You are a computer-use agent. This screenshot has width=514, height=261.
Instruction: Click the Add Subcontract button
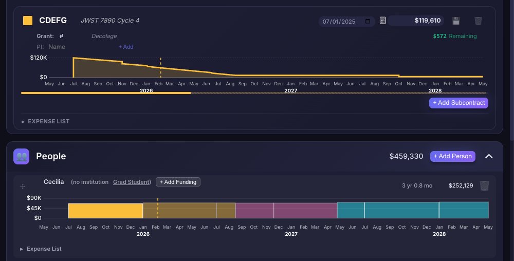(458, 103)
